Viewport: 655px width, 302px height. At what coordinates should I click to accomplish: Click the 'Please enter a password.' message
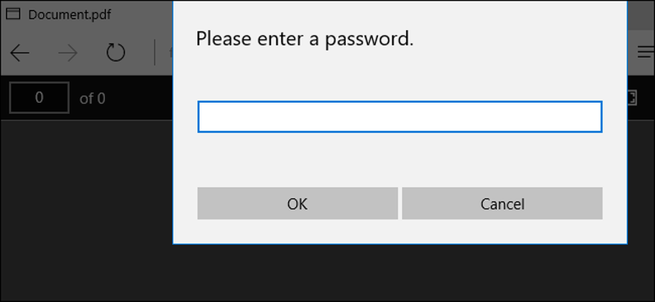[305, 39]
